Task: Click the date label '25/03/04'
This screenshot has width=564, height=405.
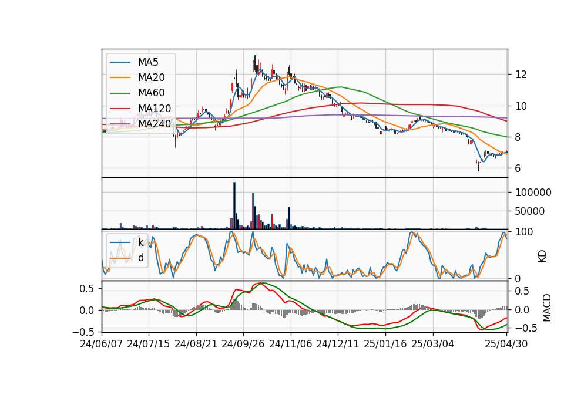Action: click(x=433, y=345)
